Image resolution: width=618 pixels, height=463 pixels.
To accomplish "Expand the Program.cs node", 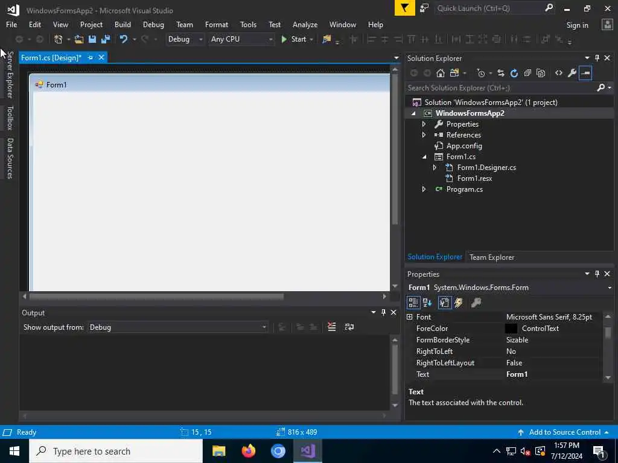I will click(x=424, y=189).
